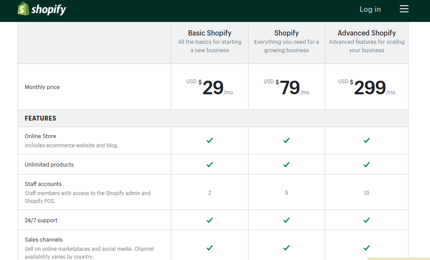This screenshot has height=260, width=430.
Task: Open the hamburger navigation menu
Action: (404, 9)
